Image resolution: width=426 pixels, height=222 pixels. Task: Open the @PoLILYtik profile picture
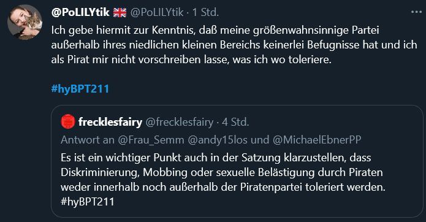coord(25,22)
